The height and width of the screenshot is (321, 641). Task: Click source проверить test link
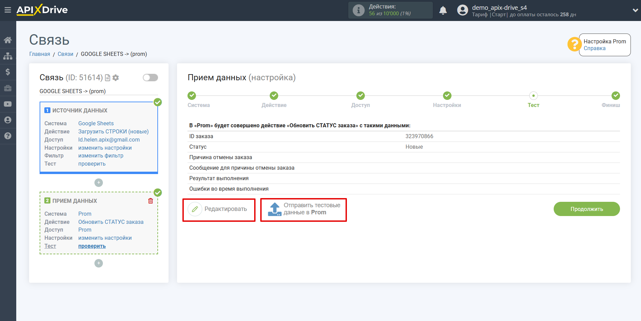tap(92, 164)
